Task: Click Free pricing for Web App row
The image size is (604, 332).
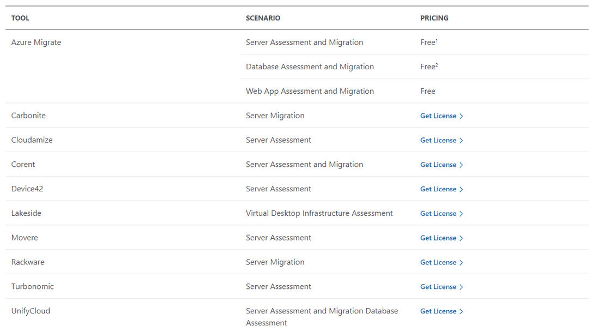Action: pos(427,91)
